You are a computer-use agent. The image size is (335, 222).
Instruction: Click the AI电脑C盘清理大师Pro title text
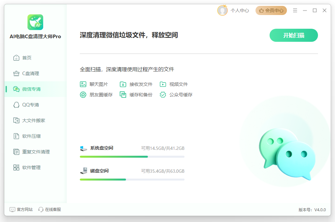pyautogui.click(x=35, y=37)
